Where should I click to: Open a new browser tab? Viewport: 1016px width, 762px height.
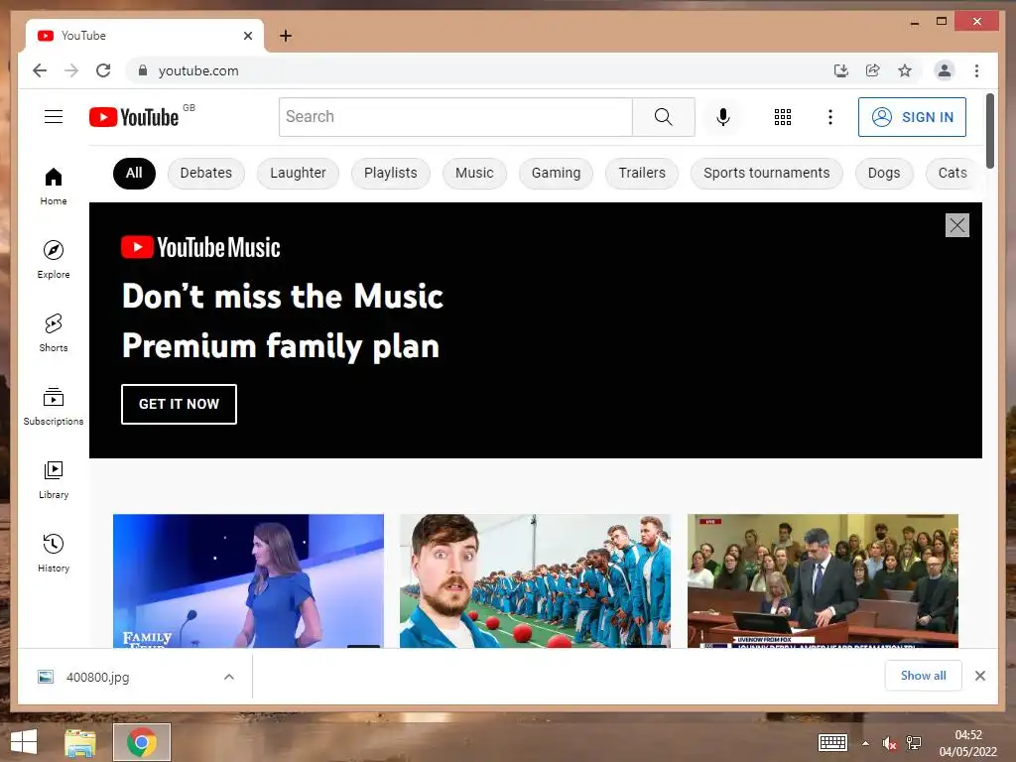(x=285, y=36)
